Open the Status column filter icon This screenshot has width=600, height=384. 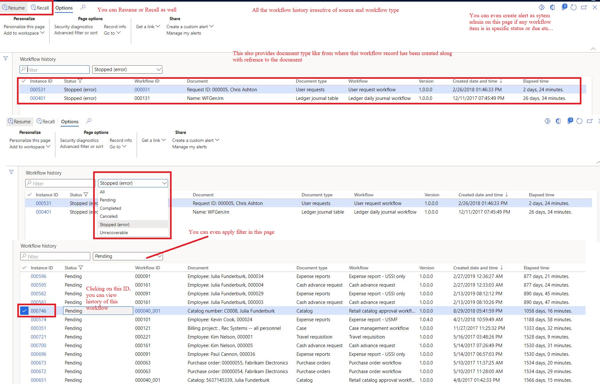[x=80, y=81]
